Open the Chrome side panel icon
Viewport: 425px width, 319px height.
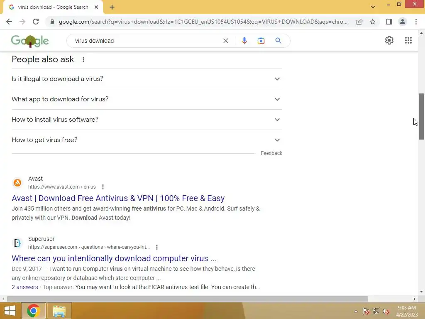click(x=389, y=22)
